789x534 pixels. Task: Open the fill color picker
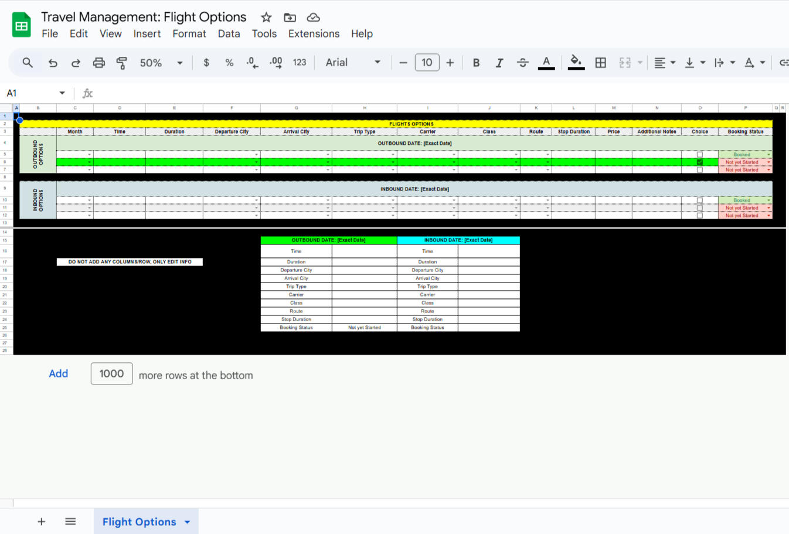pyautogui.click(x=576, y=62)
